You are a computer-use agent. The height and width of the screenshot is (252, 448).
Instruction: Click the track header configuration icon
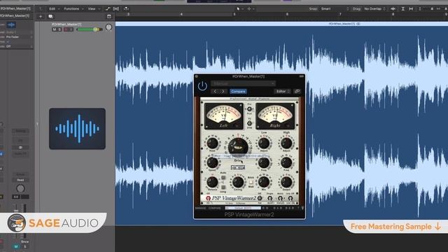[x=109, y=17]
